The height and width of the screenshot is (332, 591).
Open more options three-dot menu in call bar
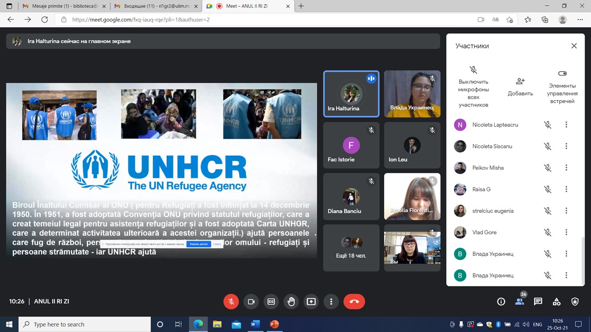click(331, 302)
